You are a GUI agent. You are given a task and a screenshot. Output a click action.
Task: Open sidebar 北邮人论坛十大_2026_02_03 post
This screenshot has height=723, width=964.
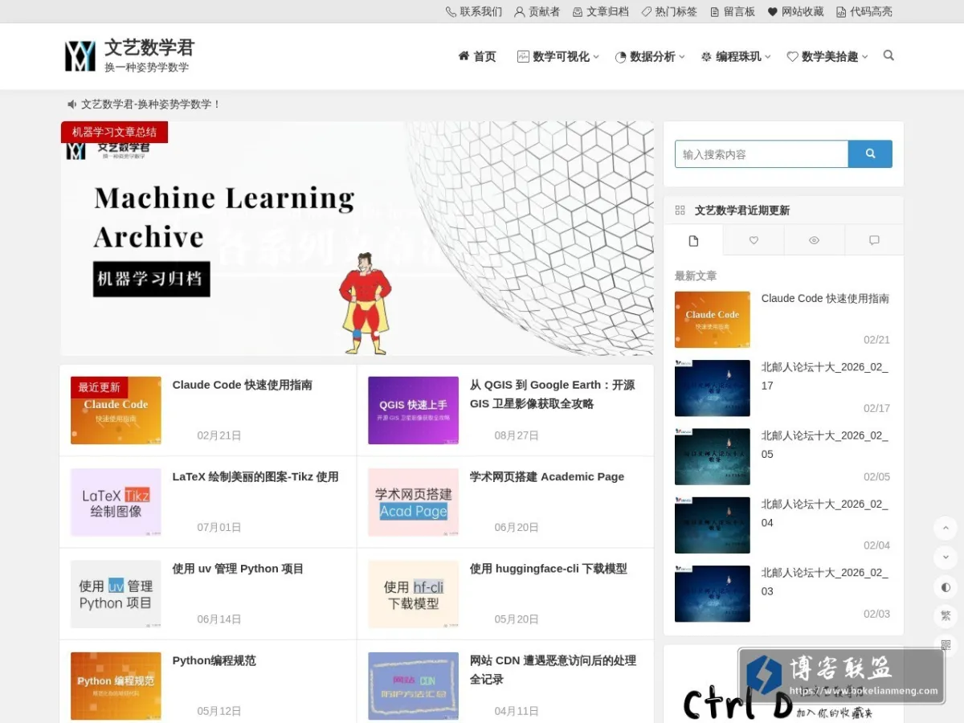coord(825,582)
